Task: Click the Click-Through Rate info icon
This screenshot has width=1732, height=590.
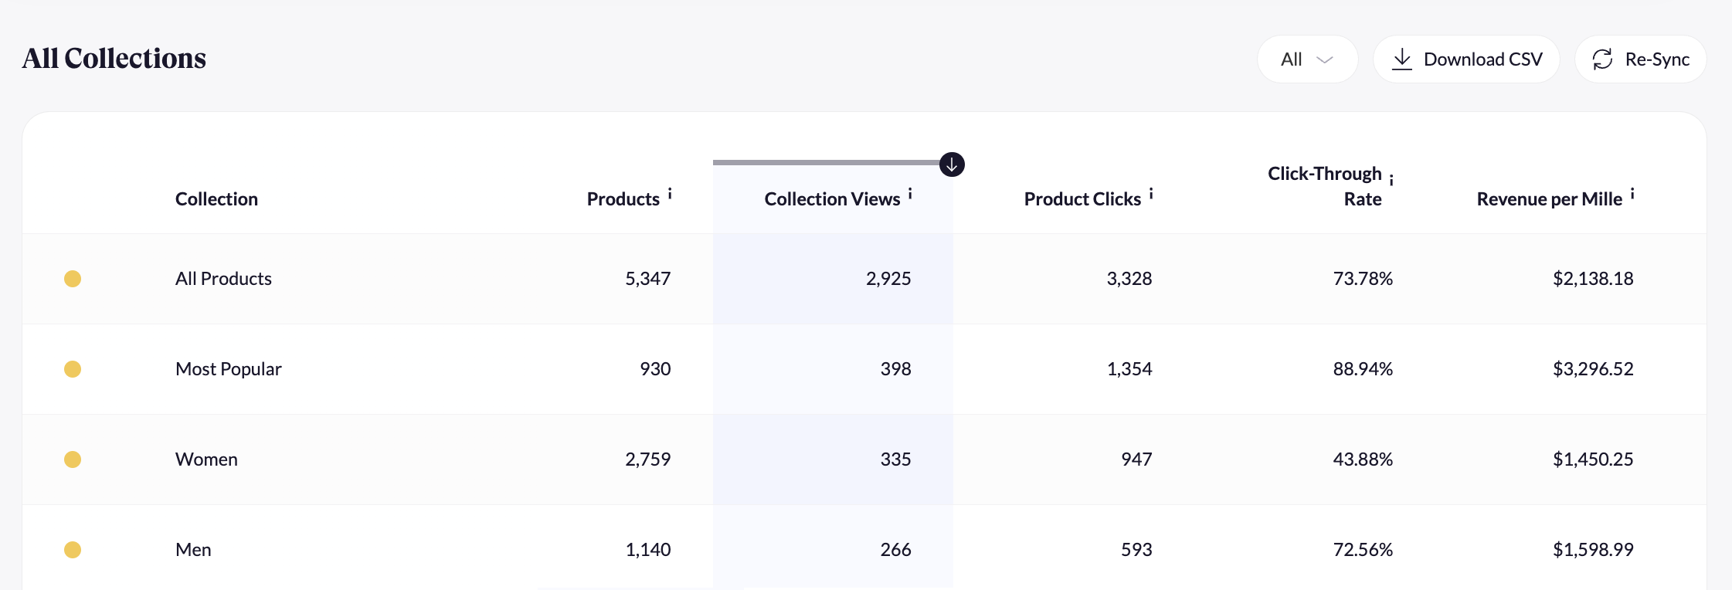Action: click(1391, 180)
